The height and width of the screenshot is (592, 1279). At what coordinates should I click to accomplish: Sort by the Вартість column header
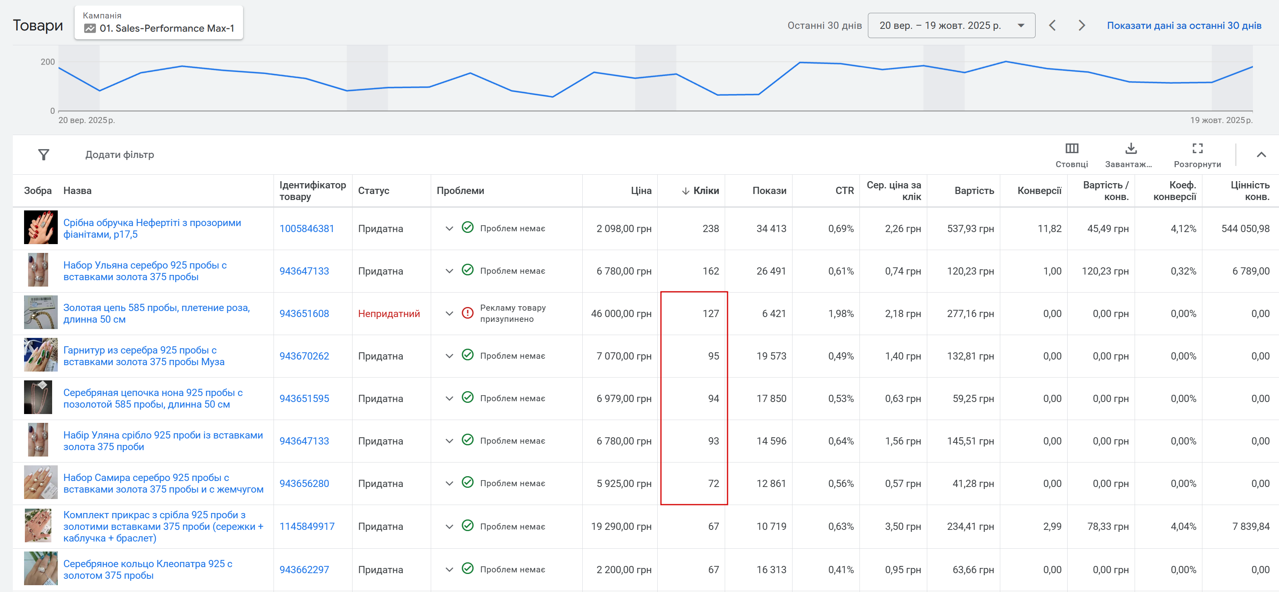pyautogui.click(x=974, y=190)
